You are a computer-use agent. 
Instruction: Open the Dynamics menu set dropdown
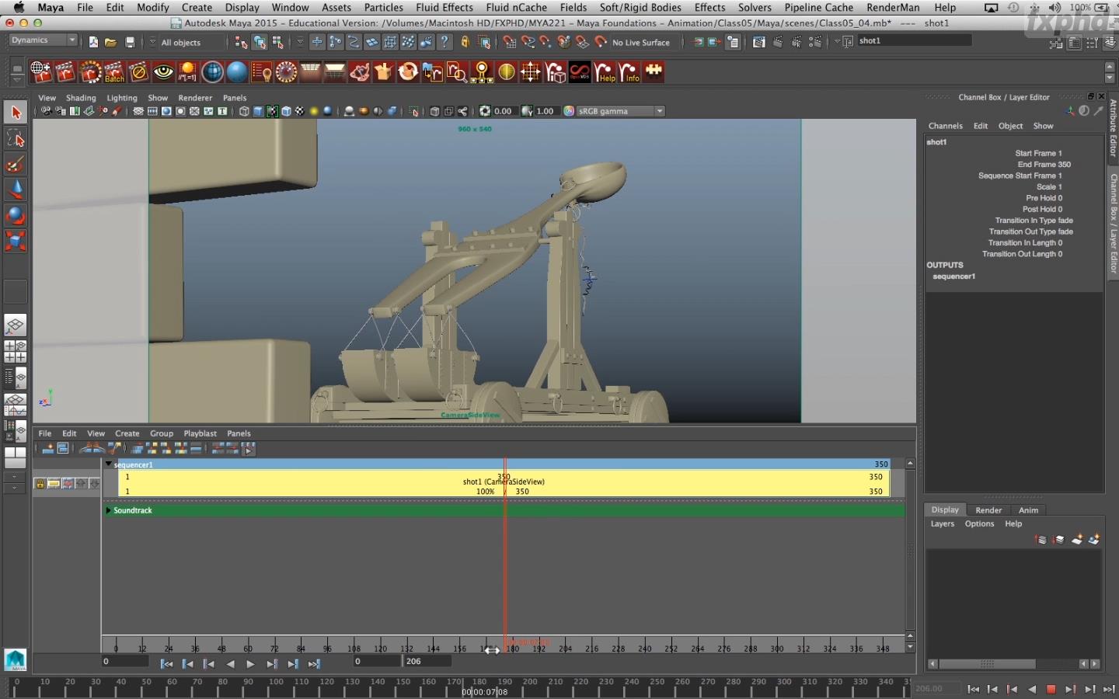click(44, 40)
